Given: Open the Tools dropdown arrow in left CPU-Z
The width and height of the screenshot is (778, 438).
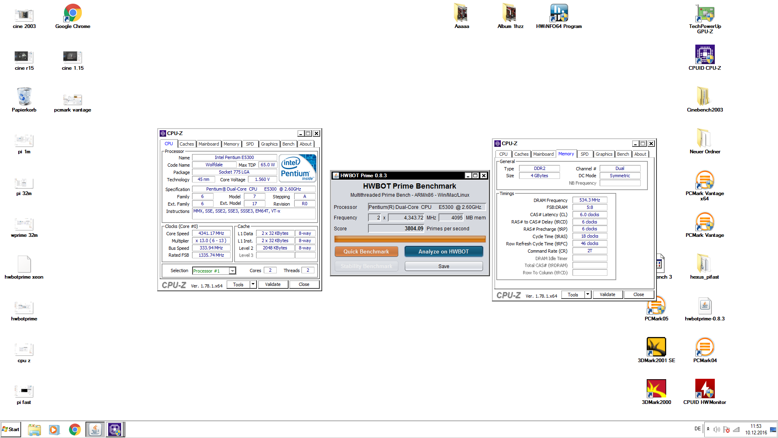Looking at the screenshot, I should (x=253, y=284).
